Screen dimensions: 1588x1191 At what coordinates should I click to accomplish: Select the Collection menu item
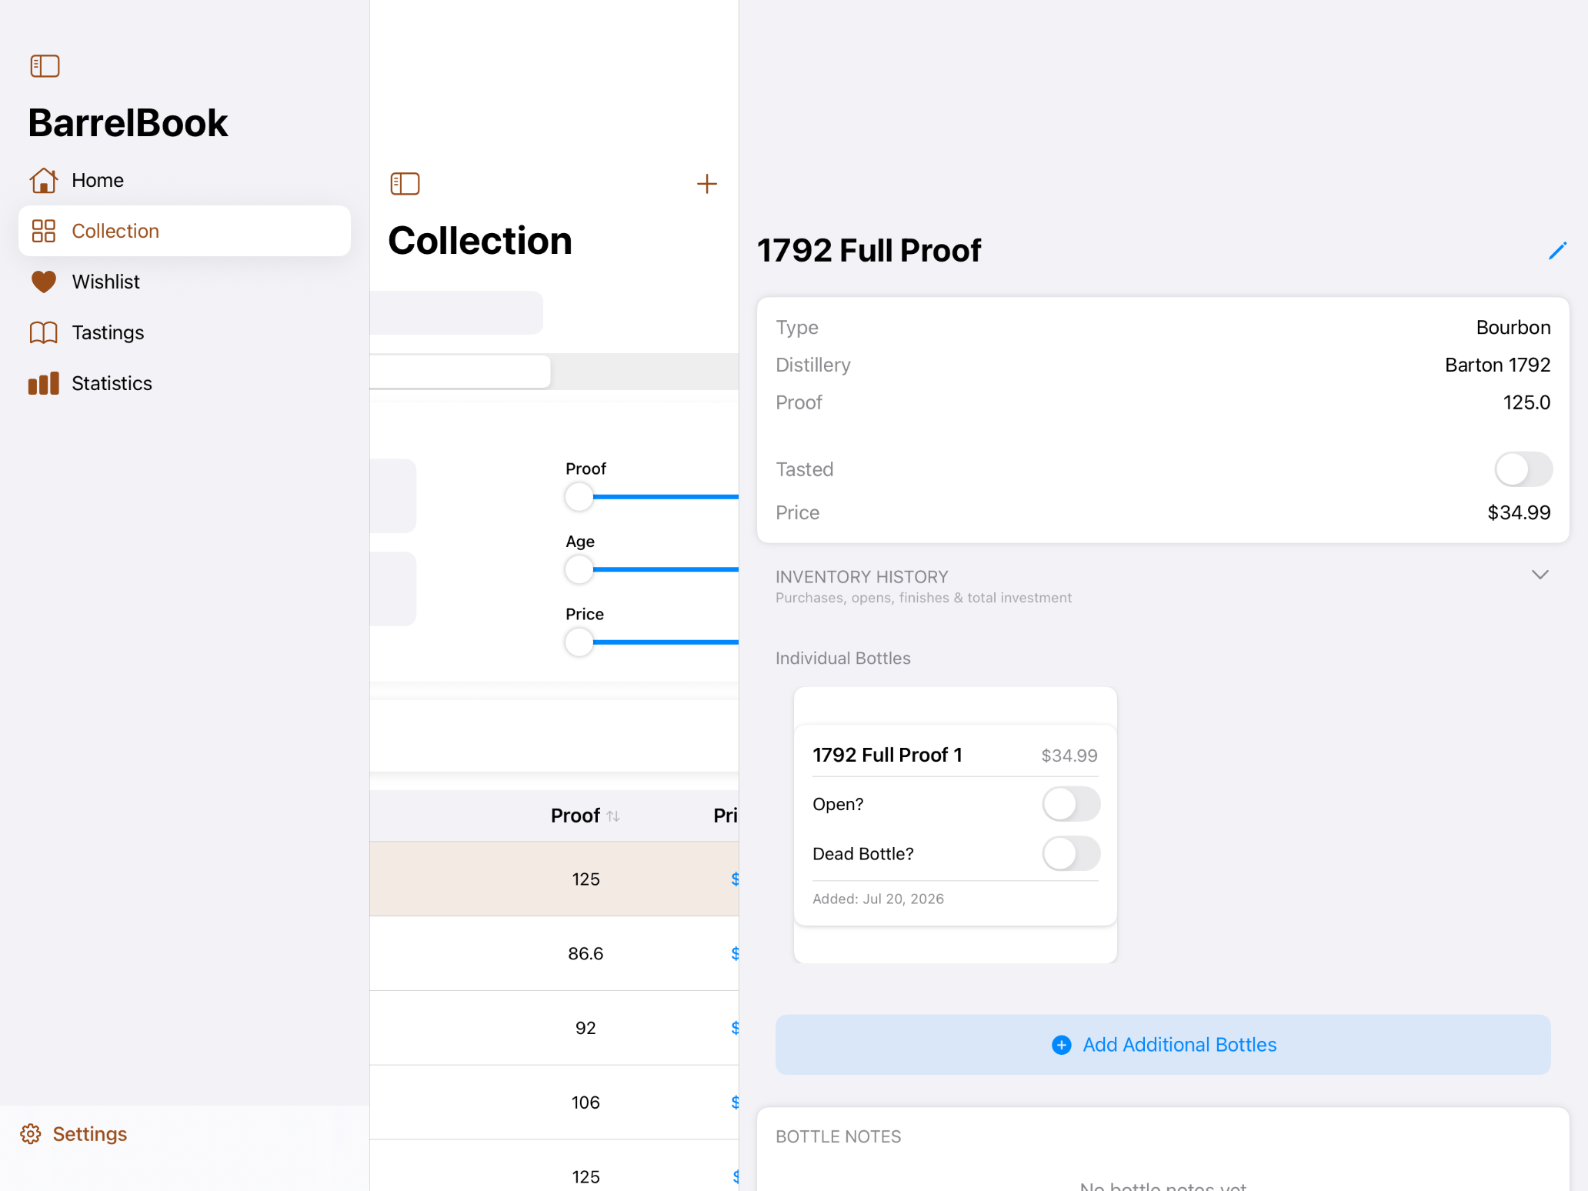[x=185, y=231]
